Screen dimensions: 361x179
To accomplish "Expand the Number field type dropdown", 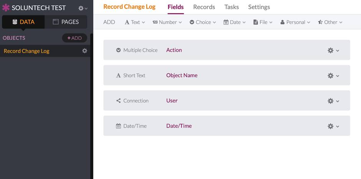I will pos(167,22).
